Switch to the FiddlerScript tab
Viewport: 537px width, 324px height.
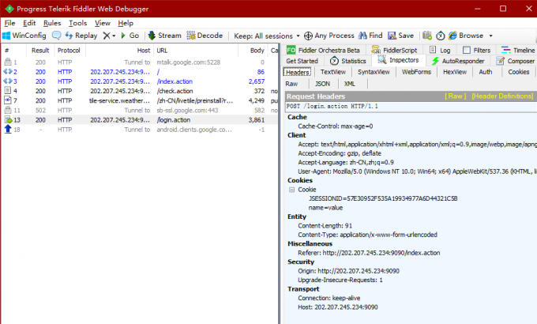coord(395,50)
